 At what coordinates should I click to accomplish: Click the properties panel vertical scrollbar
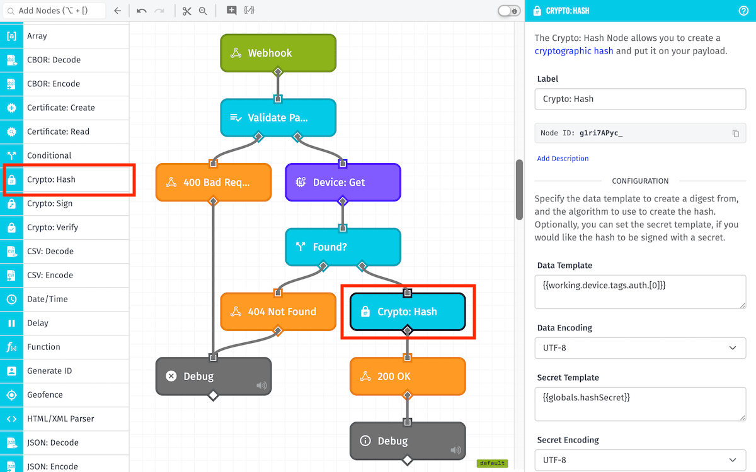[519, 189]
